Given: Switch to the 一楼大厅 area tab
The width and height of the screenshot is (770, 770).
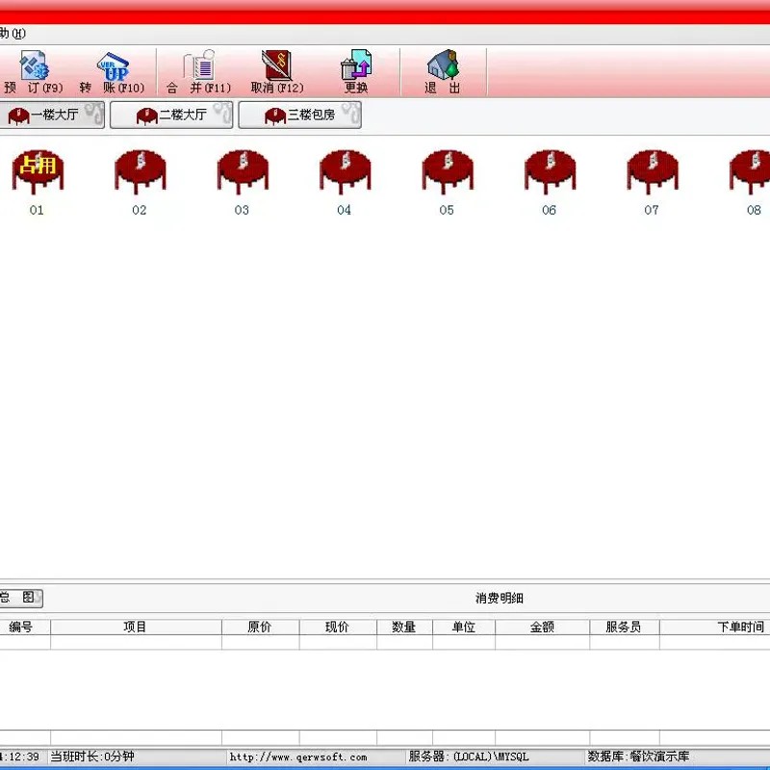Looking at the screenshot, I should (52, 115).
